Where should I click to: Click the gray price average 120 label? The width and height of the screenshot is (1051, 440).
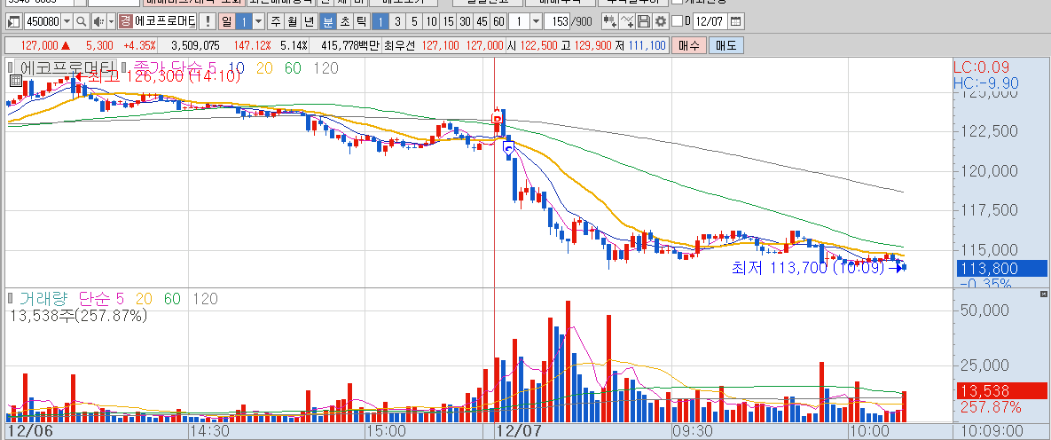pyautogui.click(x=325, y=67)
